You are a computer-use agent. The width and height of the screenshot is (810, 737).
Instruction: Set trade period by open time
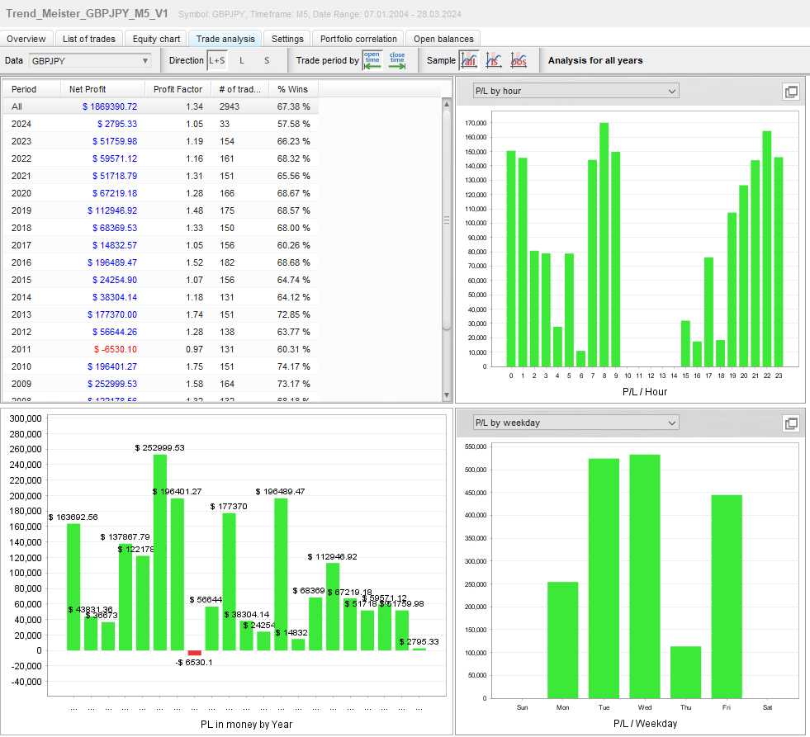(372, 59)
